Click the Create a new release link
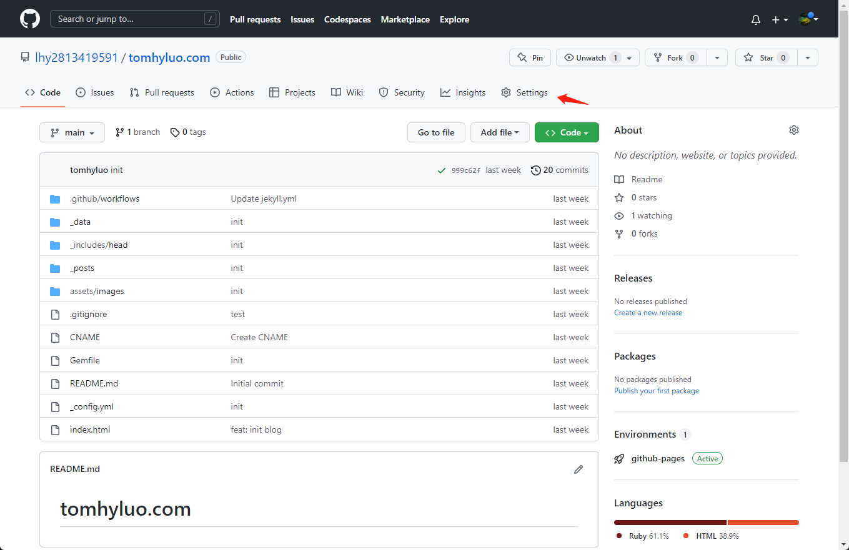This screenshot has height=550, width=849. 648,313
